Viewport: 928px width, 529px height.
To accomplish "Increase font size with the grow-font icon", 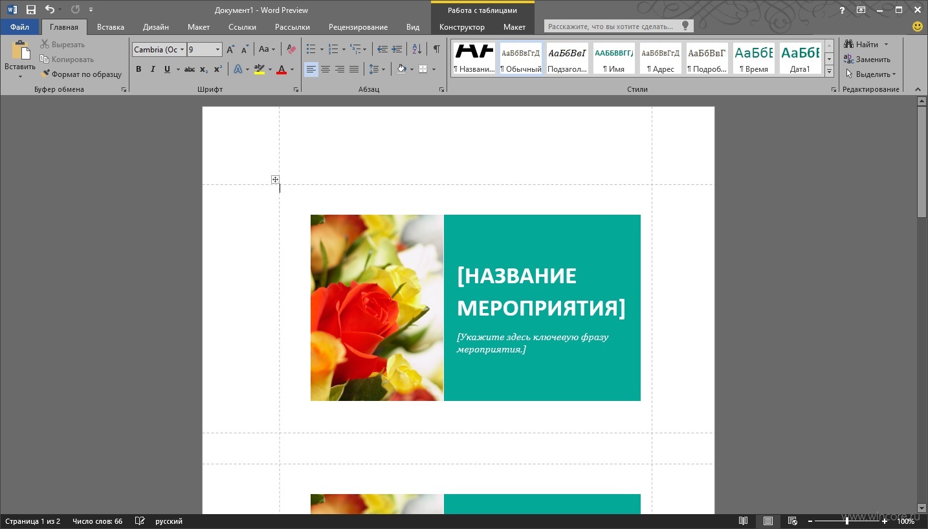I will point(230,49).
